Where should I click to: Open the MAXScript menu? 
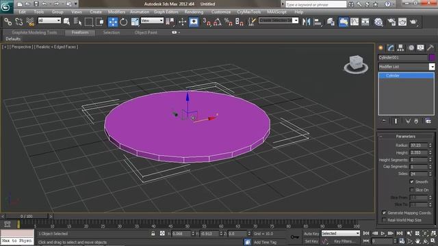[276, 12]
